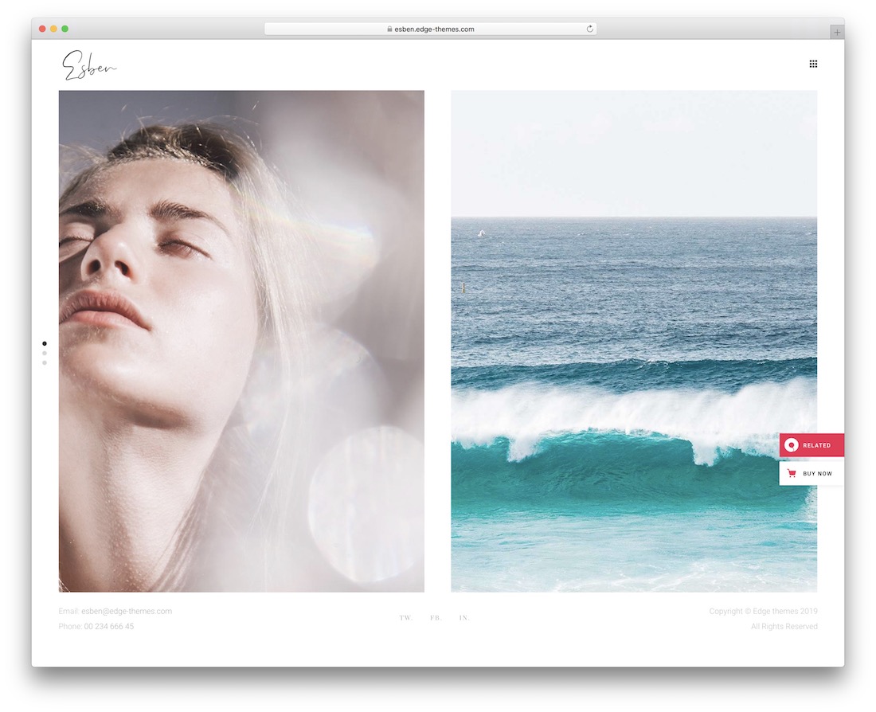Open the grid menu icon

(813, 64)
